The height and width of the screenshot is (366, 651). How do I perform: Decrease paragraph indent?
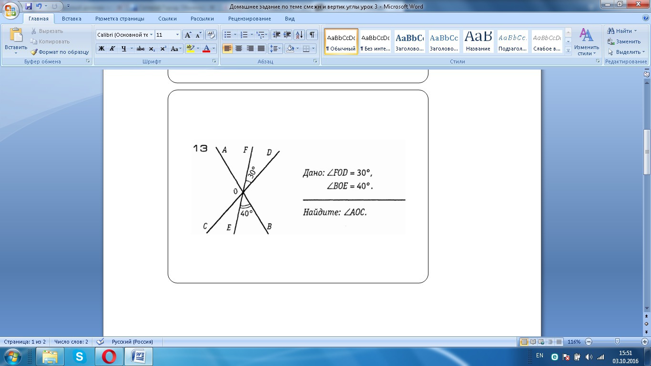[276, 35]
